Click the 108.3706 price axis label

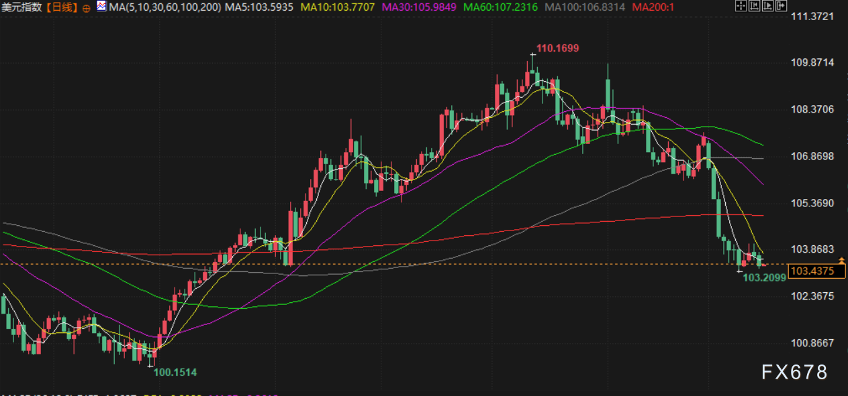tap(812, 109)
